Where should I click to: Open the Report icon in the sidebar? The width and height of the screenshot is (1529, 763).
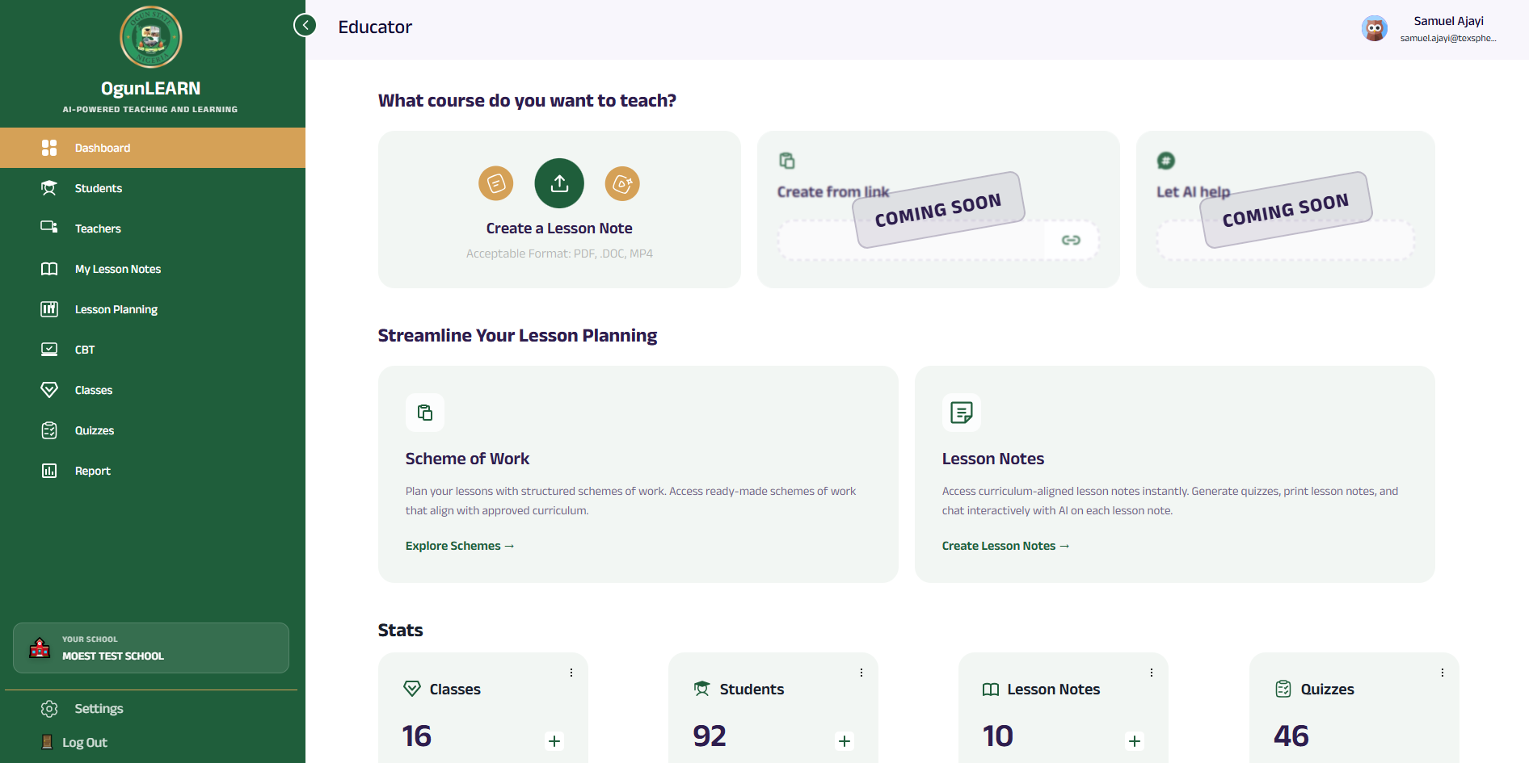(49, 470)
